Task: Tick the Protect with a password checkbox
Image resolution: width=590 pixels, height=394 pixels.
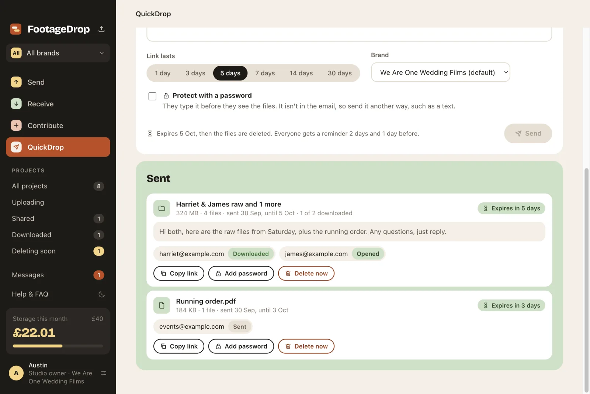Action: pyautogui.click(x=152, y=96)
